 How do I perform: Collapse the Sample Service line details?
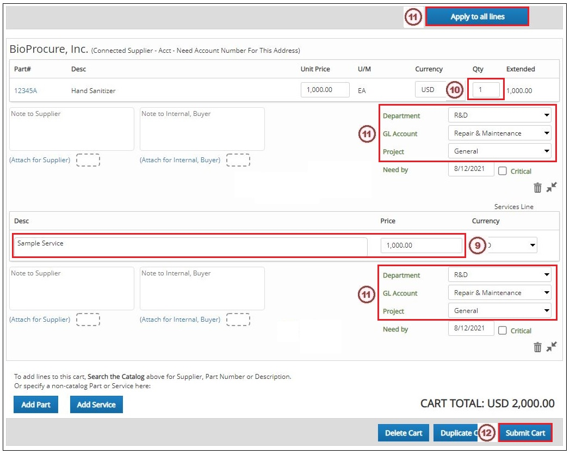click(551, 346)
